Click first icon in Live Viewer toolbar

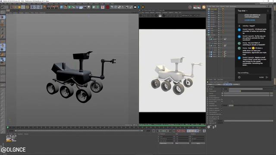[x=141, y=15]
